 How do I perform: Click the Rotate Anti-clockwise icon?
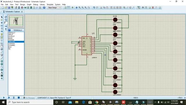tap(6, 20)
